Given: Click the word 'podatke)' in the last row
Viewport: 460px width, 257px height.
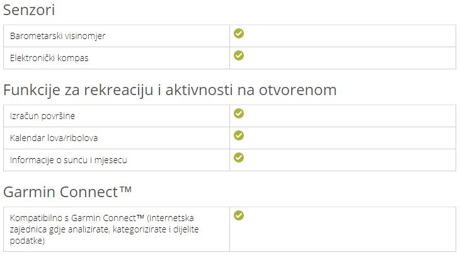Looking at the screenshot, I should click(27, 241).
